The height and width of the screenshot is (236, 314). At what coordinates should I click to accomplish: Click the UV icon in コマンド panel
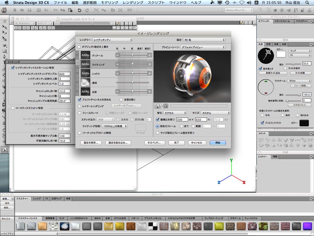tap(310, 140)
